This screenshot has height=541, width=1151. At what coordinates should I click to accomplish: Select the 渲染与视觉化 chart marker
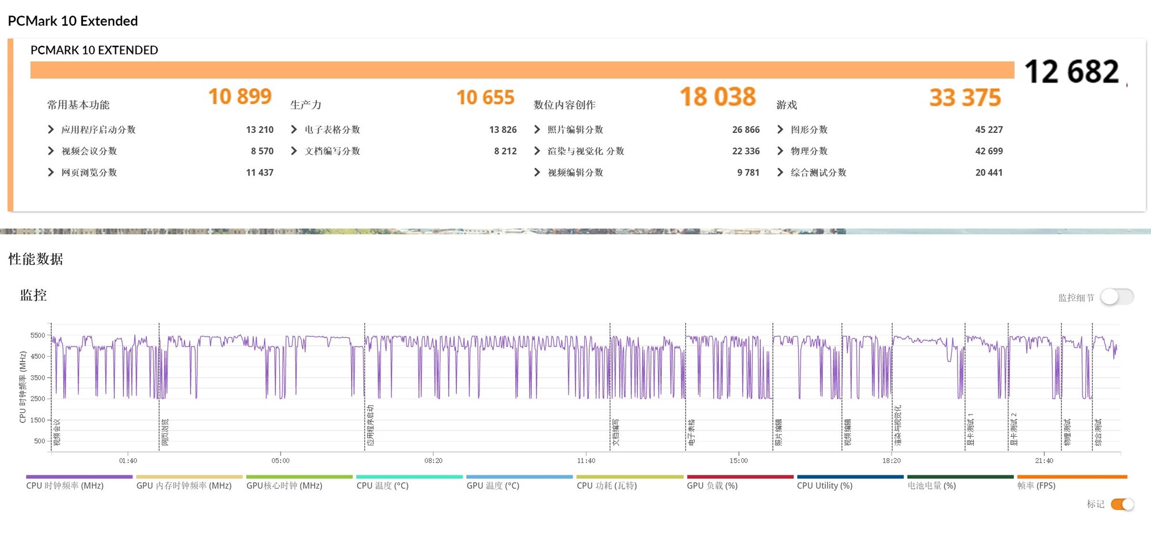click(898, 425)
